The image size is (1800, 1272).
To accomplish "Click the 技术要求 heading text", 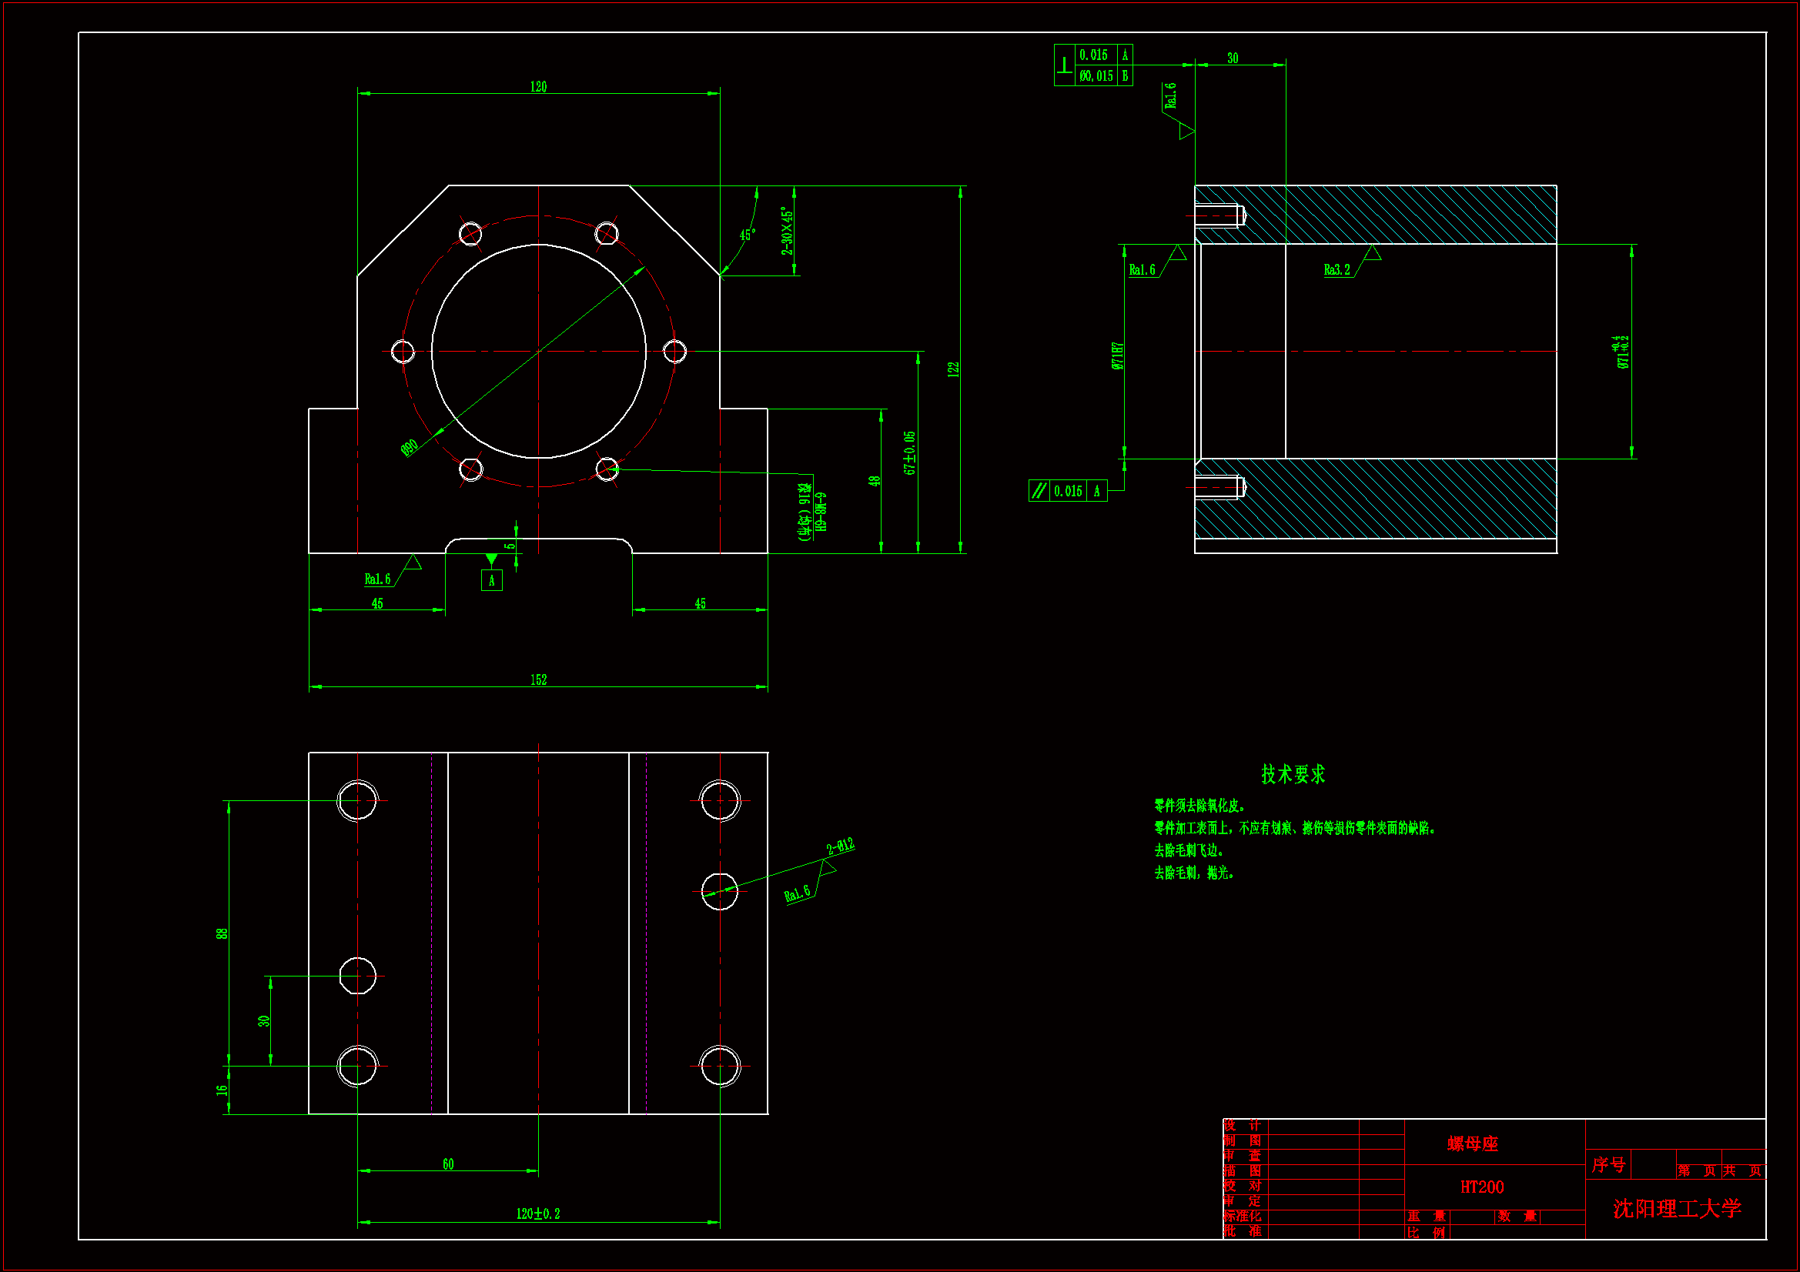I will point(1293,774).
